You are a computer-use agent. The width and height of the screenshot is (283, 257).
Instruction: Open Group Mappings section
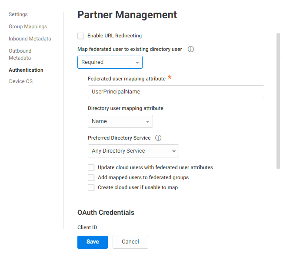(x=28, y=27)
